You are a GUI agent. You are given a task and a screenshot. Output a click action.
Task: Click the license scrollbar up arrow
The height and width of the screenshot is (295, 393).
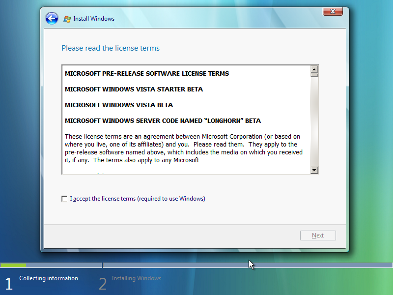[x=314, y=69]
